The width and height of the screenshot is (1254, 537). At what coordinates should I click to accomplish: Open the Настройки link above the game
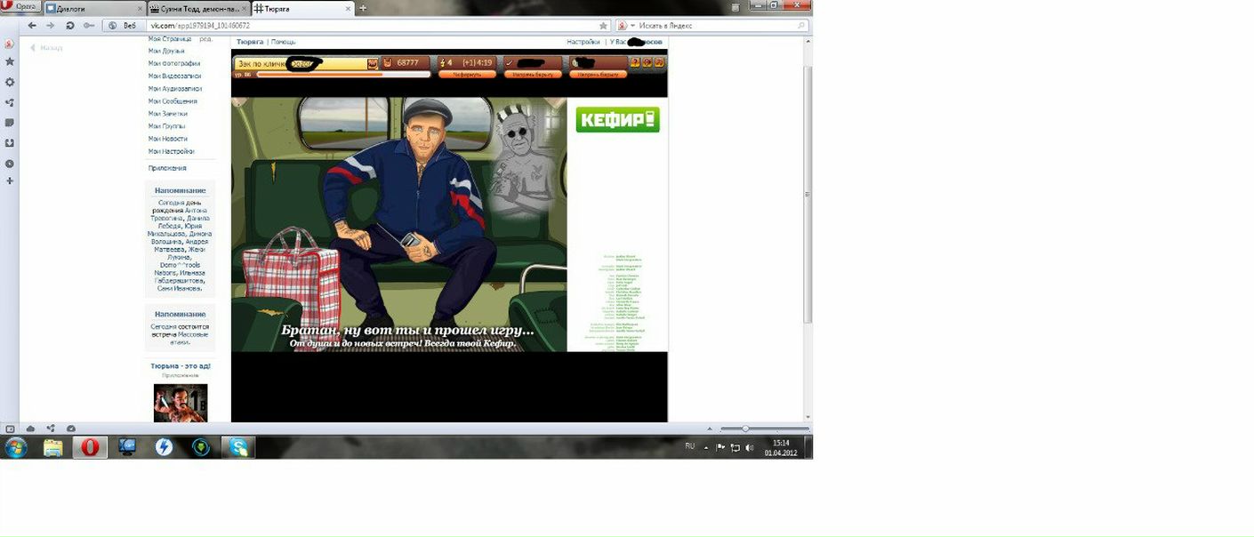[x=583, y=42]
